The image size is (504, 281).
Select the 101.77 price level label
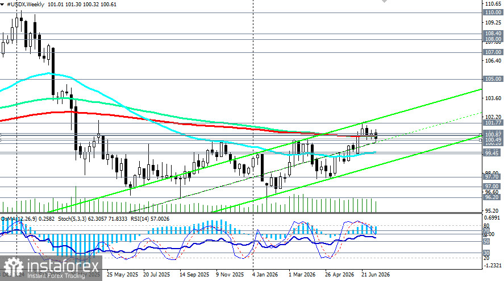click(493, 123)
